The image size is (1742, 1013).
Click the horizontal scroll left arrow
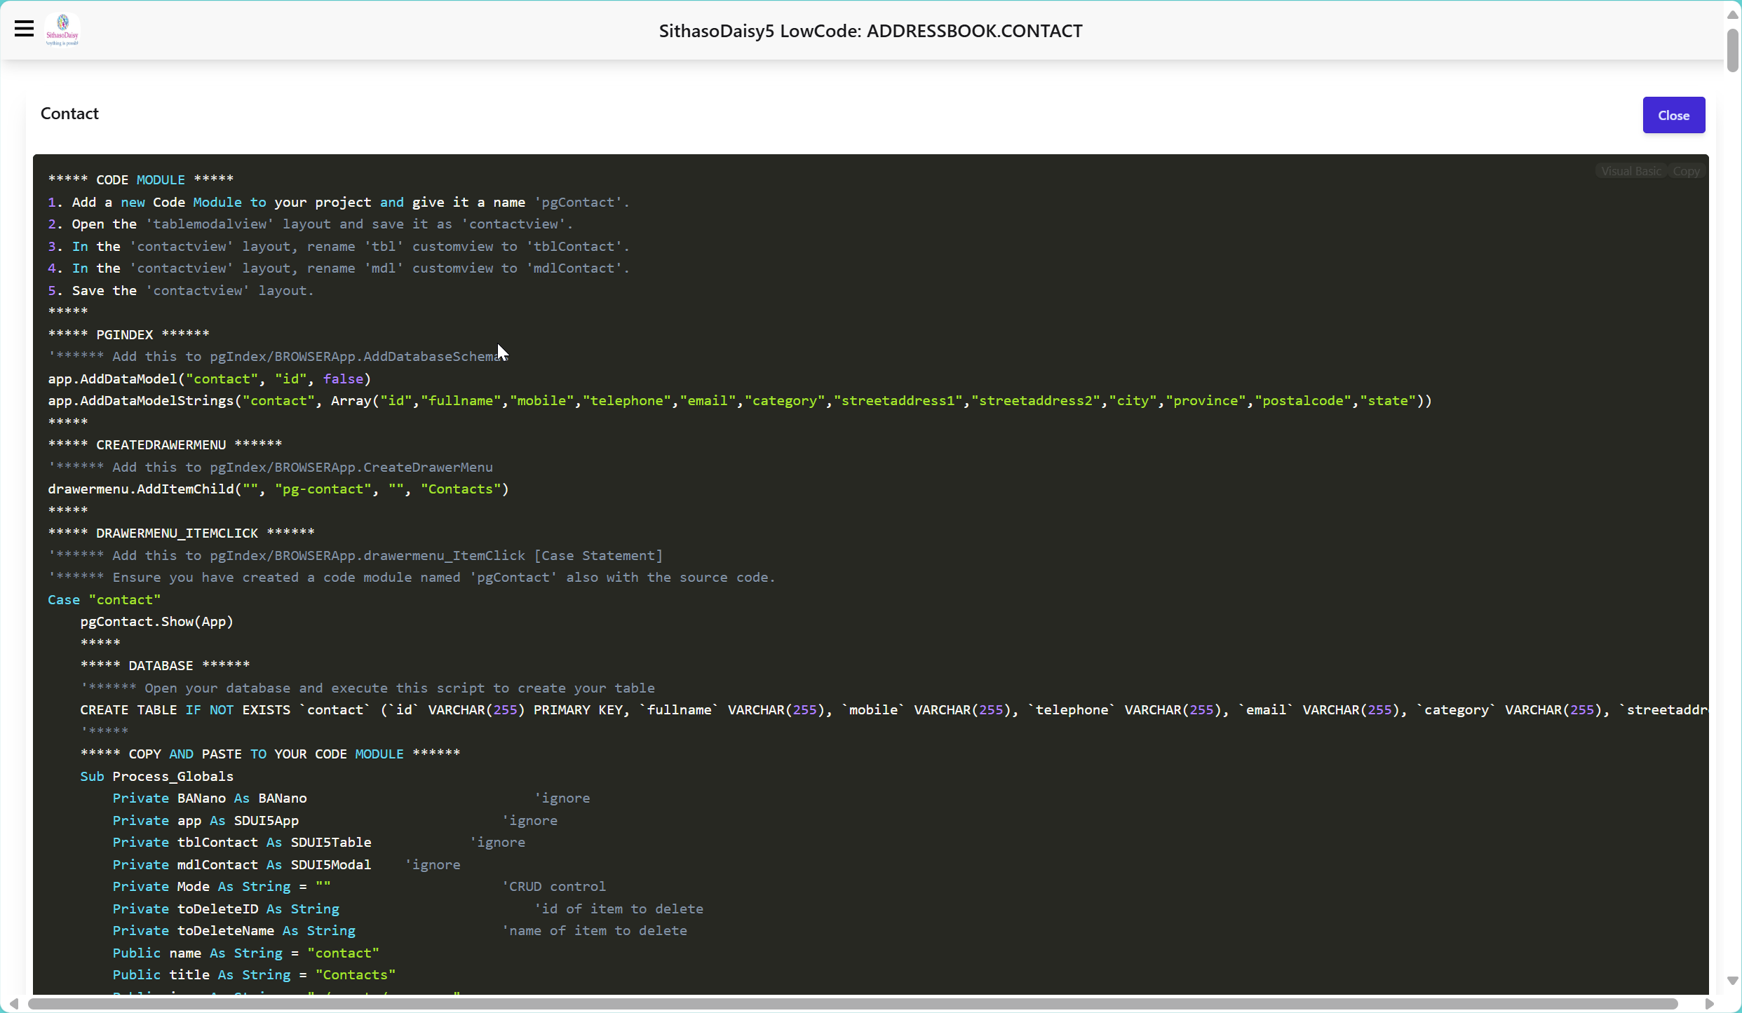click(13, 1004)
